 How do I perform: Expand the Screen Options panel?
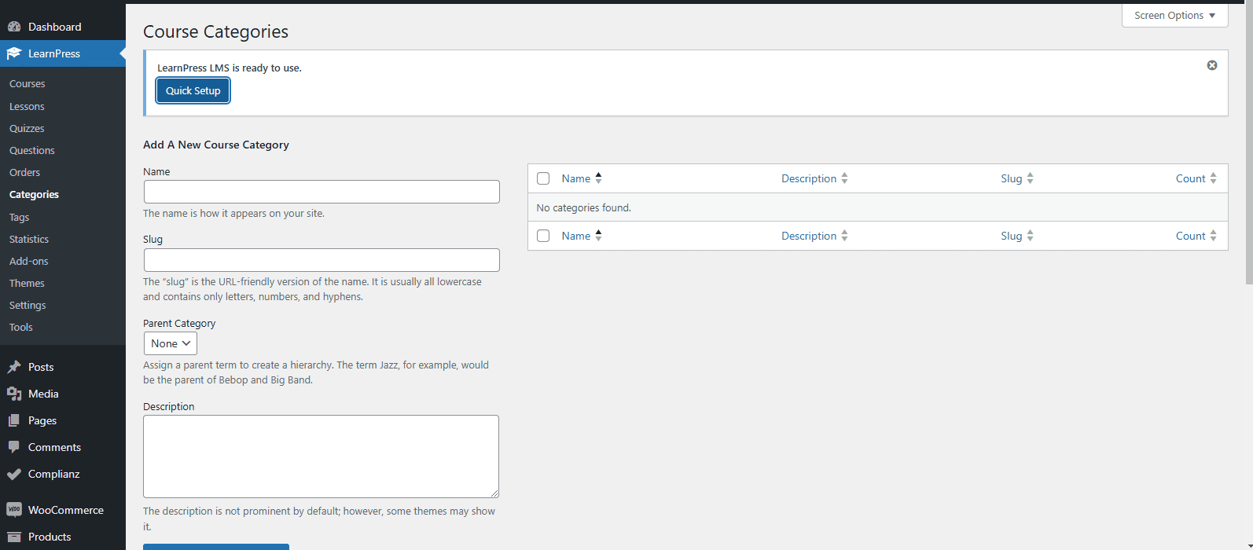pos(1174,16)
